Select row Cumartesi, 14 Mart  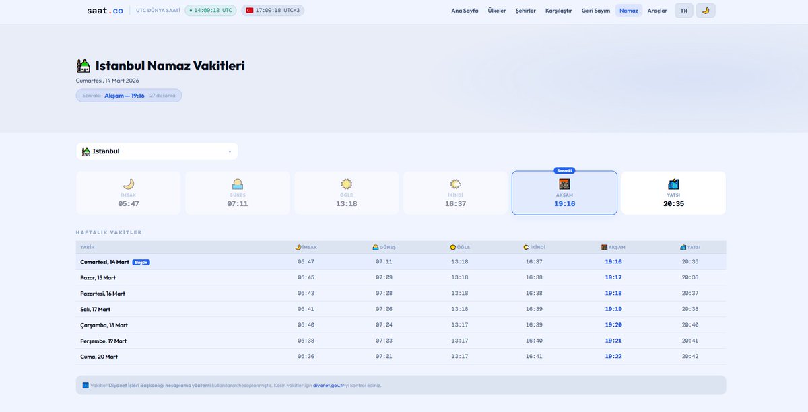point(401,262)
